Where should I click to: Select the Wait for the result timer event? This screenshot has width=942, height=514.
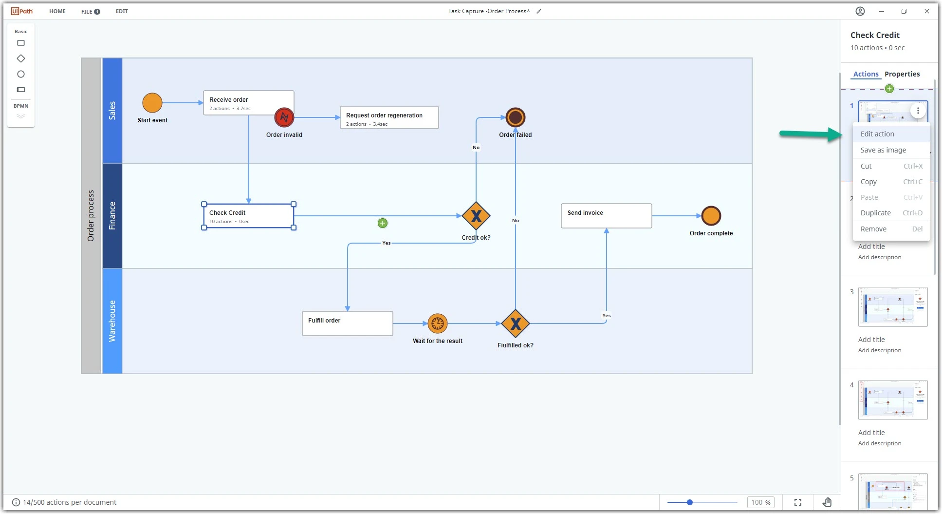coord(438,324)
